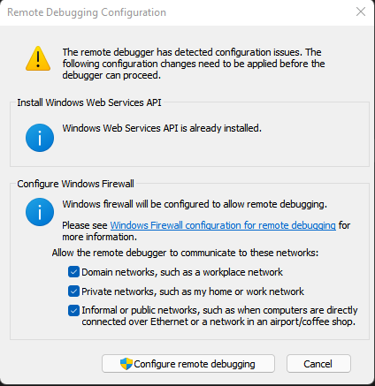Click the Install Windows Web Services API group label
The width and height of the screenshot is (375, 386).
(x=89, y=102)
